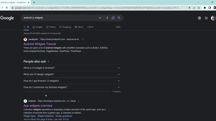This screenshot has height=121, width=216.
Task: Open the Android Widgets Tutorial link
Action: point(40,44)
